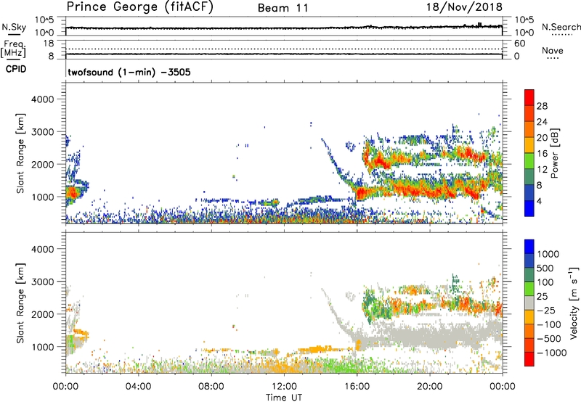Click the '16' tick on the power colorbar
581x402 pixels.
[542, 154]
